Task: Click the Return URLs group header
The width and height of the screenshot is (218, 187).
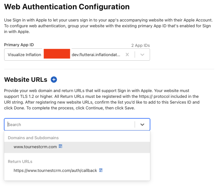Action: [x=20, y=161]
